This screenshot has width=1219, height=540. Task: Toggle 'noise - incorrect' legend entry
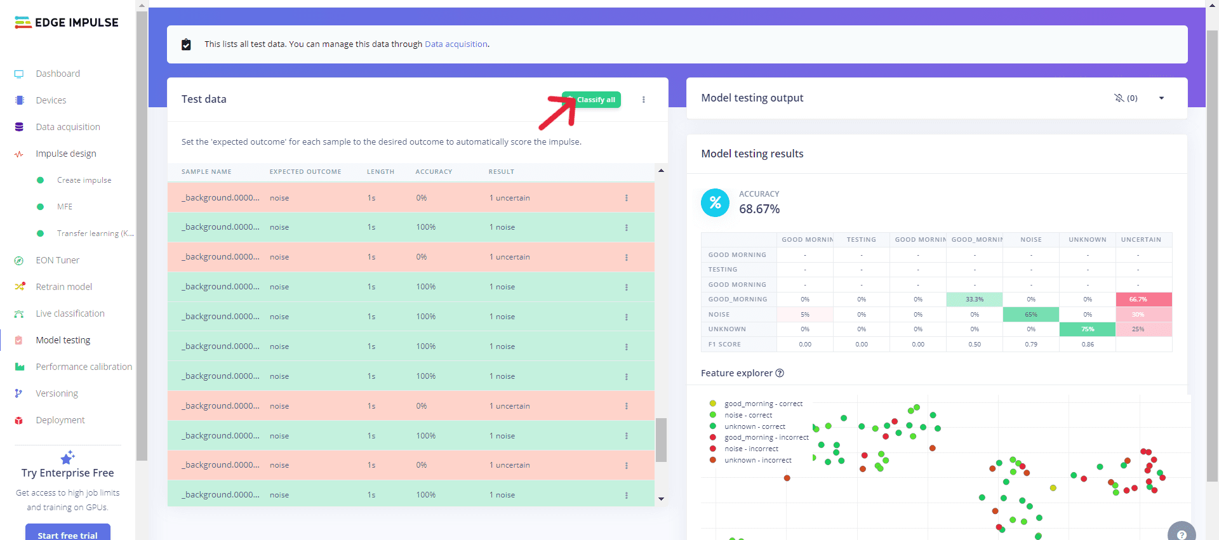pos(751,449)
